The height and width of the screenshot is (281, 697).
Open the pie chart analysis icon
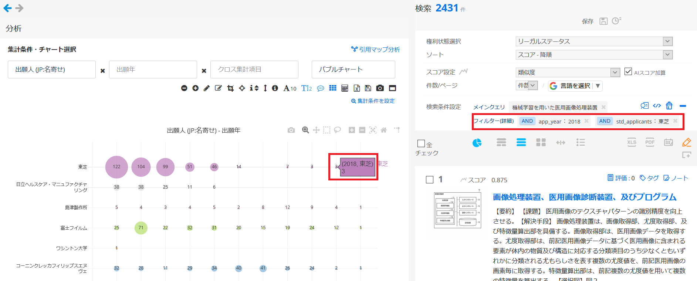coord(477,143)
